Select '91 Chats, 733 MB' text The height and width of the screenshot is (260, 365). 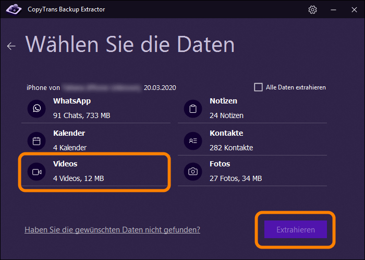point(81,115)
